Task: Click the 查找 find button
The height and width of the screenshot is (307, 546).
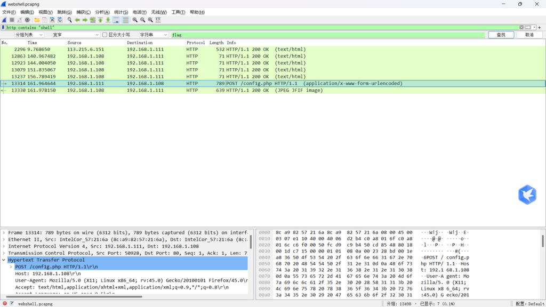Action: (501, 35)
